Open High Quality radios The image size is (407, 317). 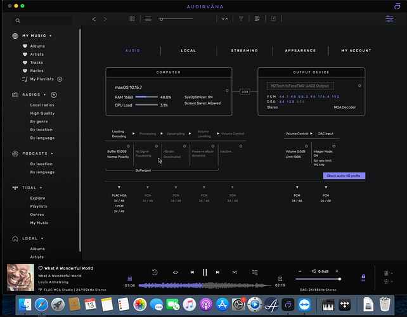42,113
